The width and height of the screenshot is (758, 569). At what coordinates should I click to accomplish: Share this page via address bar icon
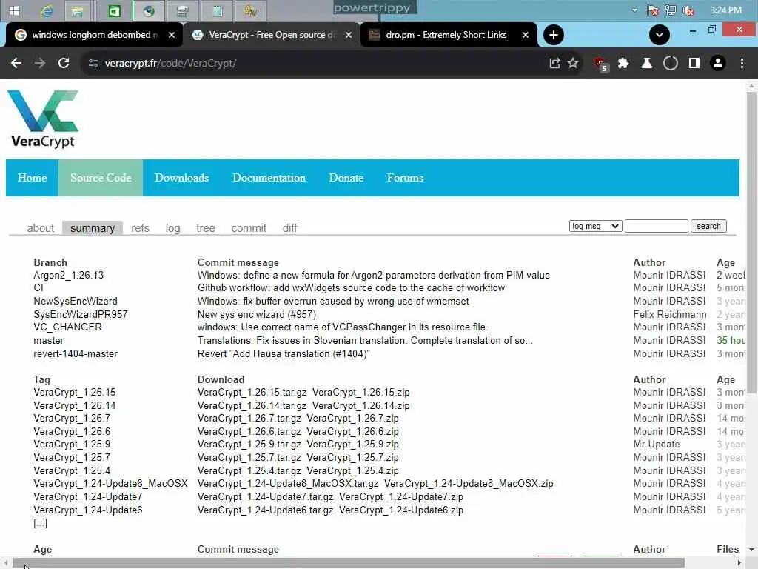click(554, 64)
